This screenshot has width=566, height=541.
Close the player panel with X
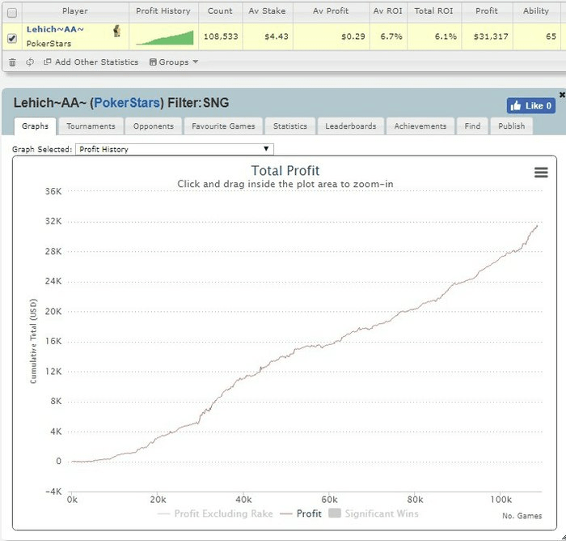[562, 95]
